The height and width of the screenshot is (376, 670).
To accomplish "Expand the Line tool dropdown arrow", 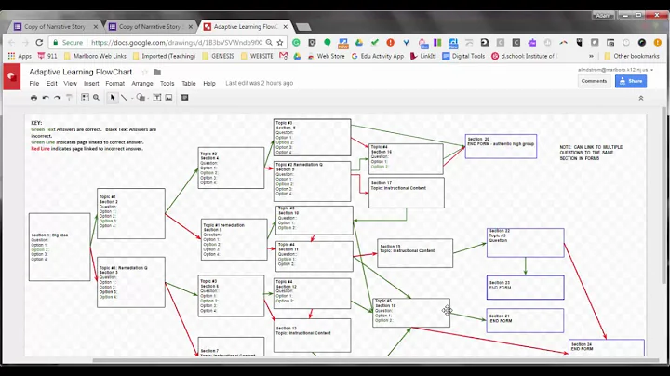I will click(132, 99).
